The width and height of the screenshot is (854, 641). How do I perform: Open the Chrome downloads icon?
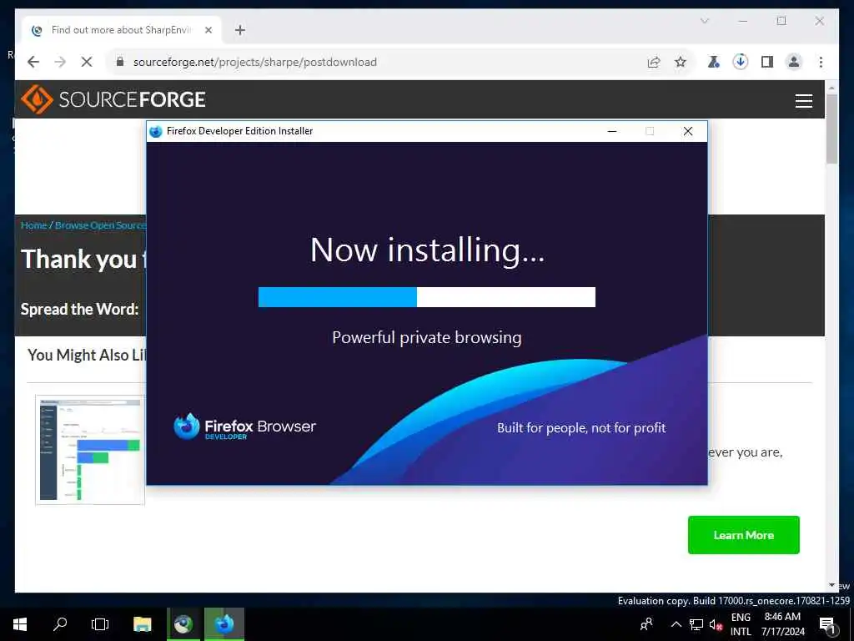click(741, 62)
